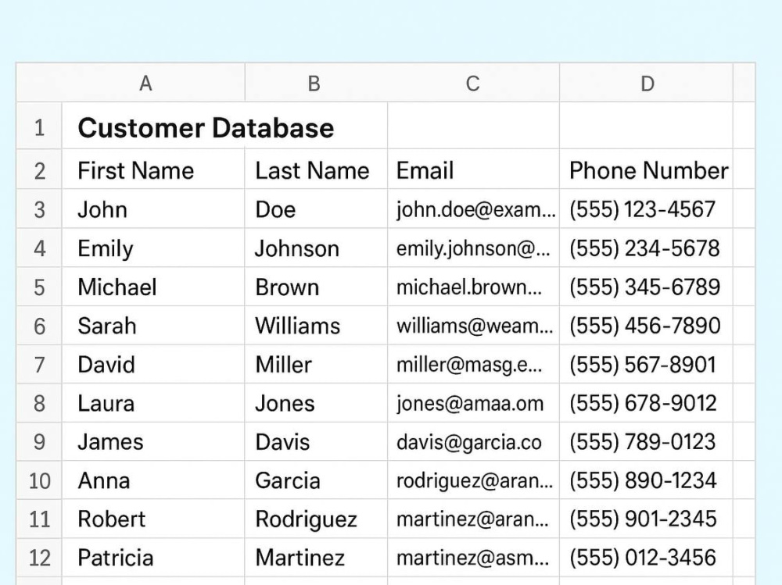Select the davis@garcia.co email cell
The width and height of the screenshot is (782, 585).
coord(473,441)
